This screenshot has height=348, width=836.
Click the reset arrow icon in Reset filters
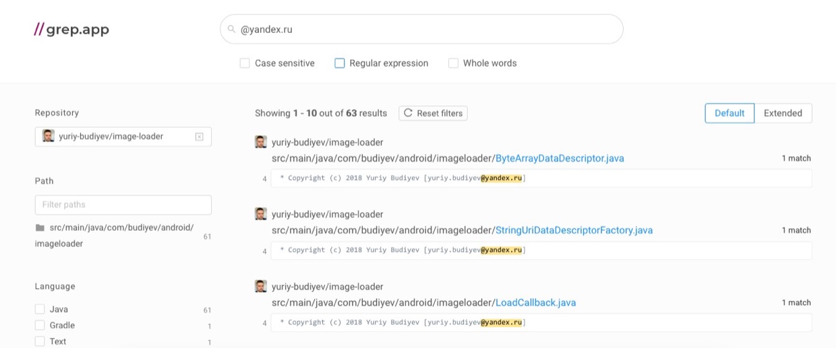click(408, 113)
